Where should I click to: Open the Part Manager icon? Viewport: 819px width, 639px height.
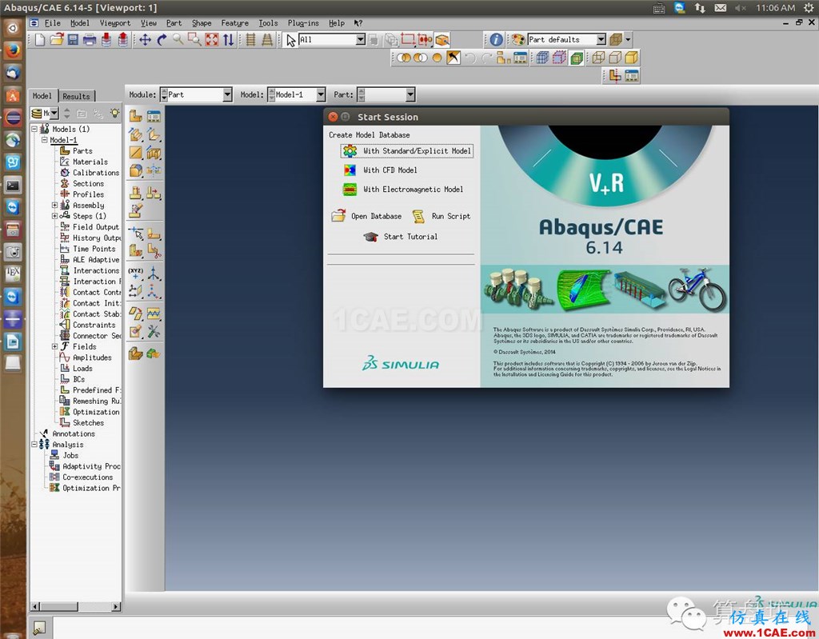pos(154,116)
